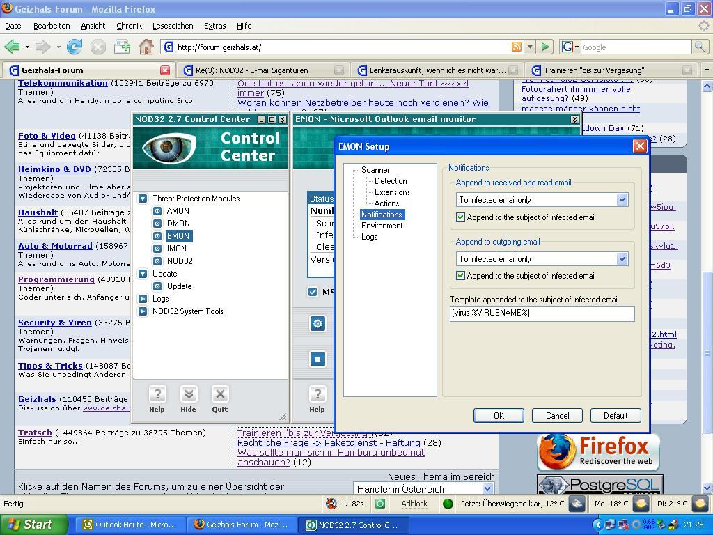The image size is (713, 535).
Task: Click the subject template text field
Action: pos(542,313)
